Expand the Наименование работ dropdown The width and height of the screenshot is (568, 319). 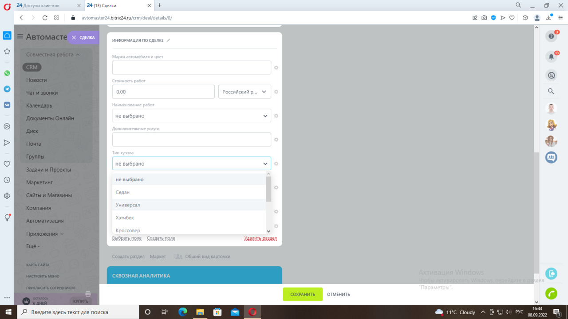coord(192,116)
